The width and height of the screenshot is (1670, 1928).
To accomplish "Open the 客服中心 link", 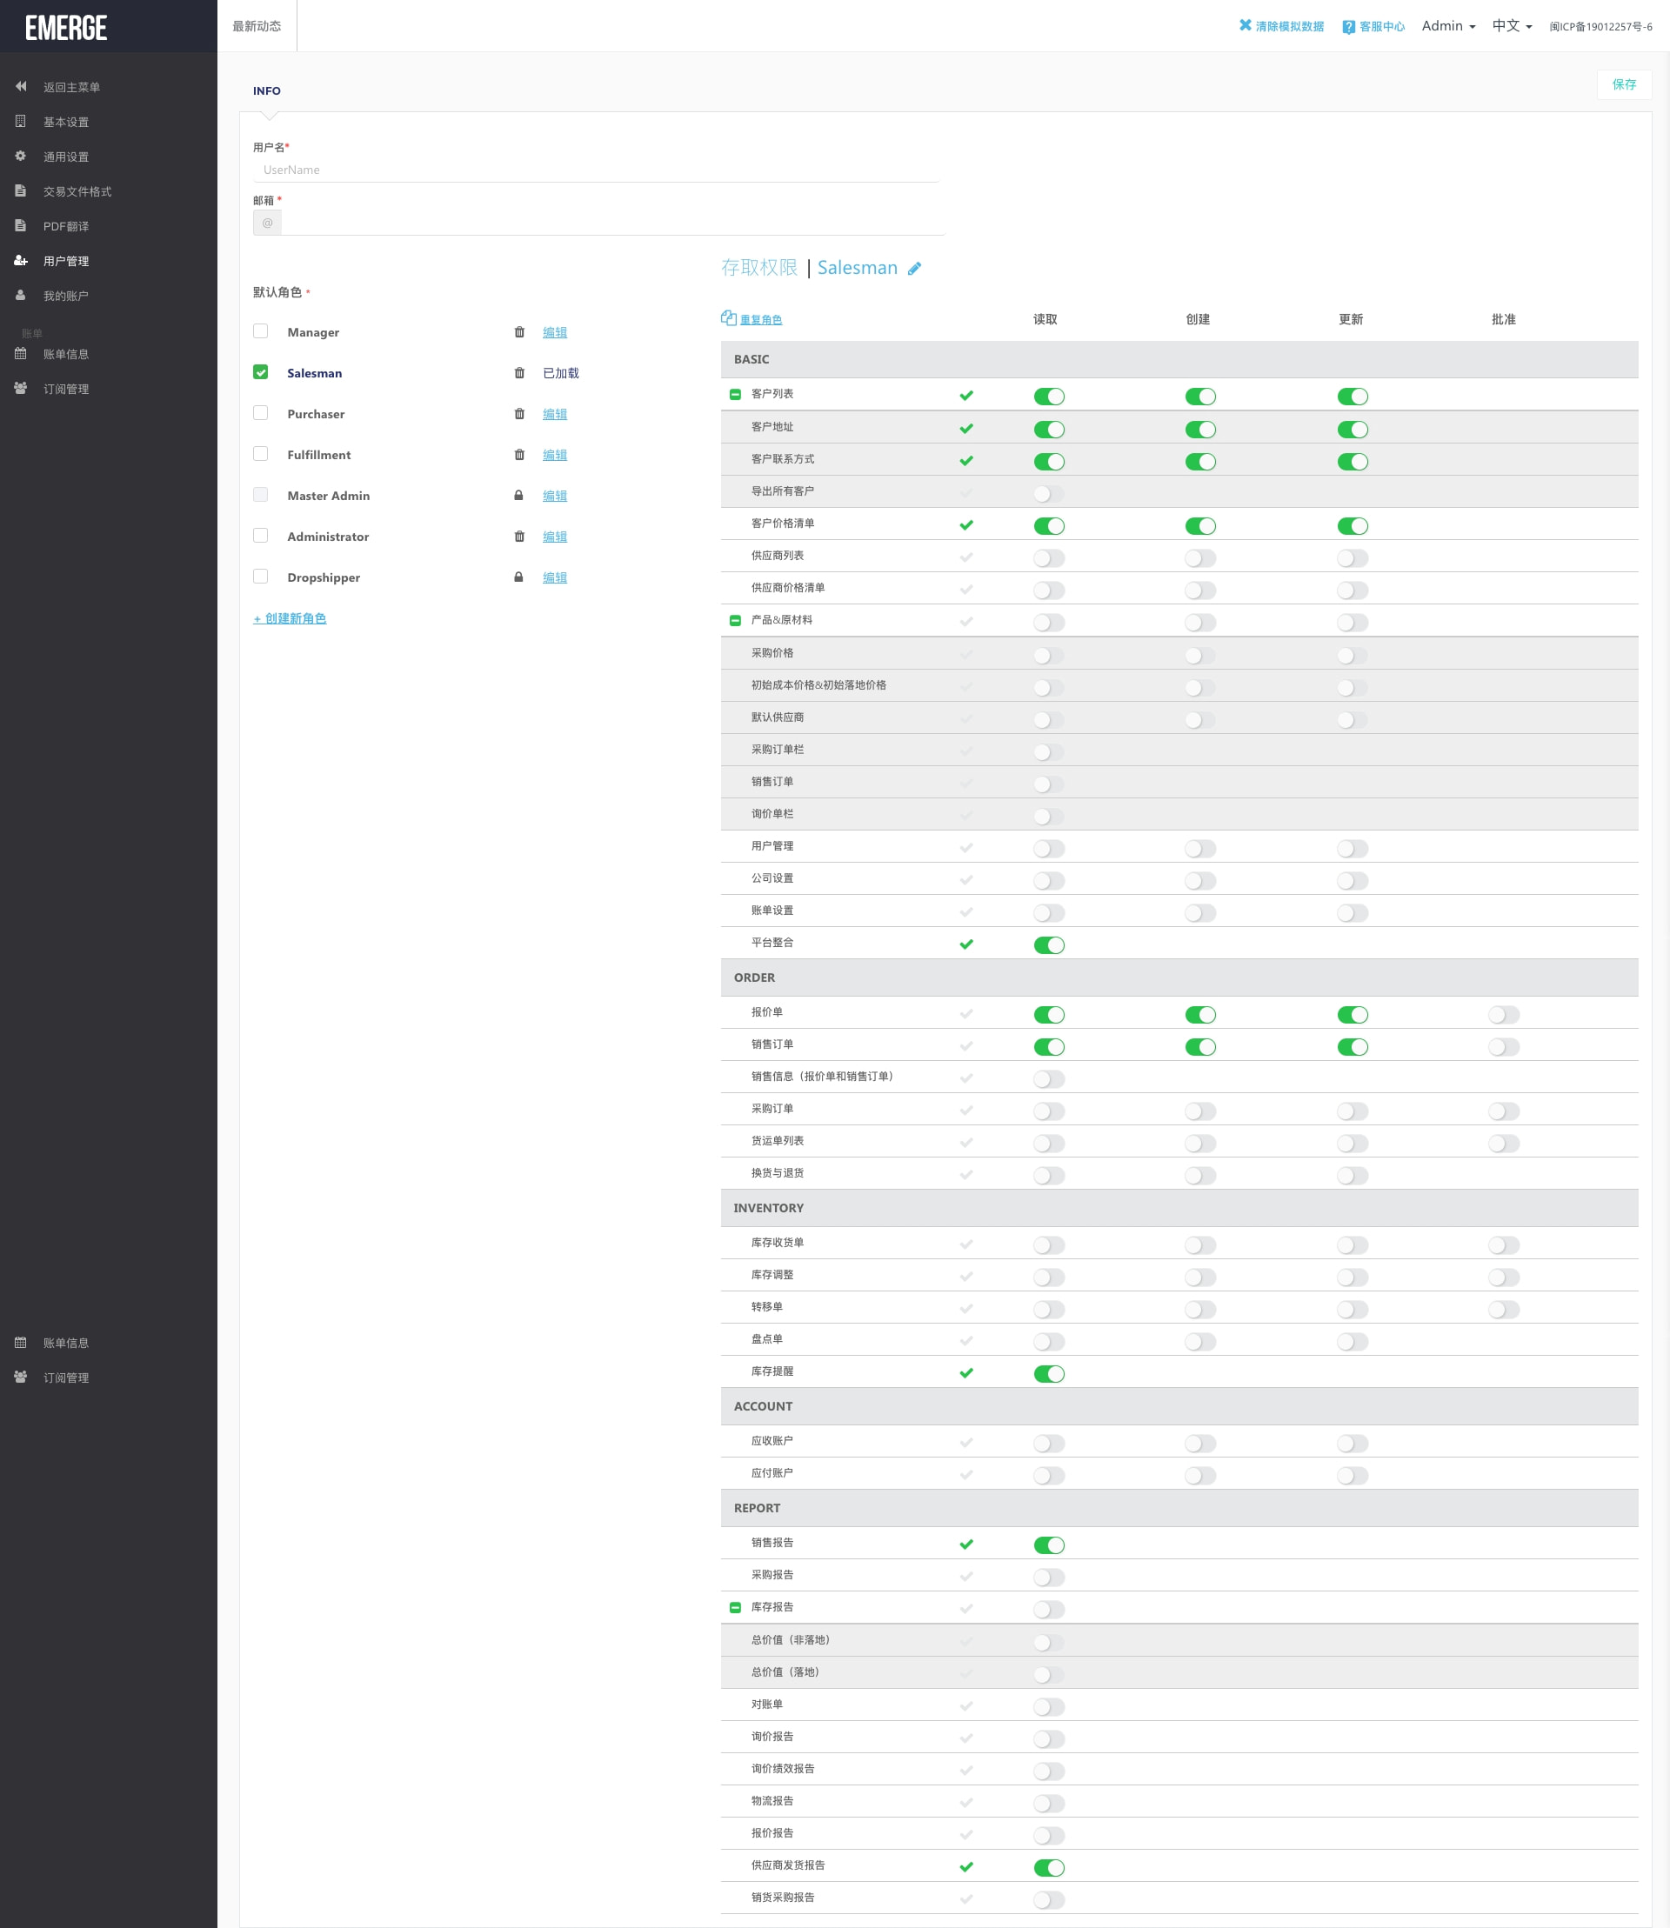I will 1373,26.
